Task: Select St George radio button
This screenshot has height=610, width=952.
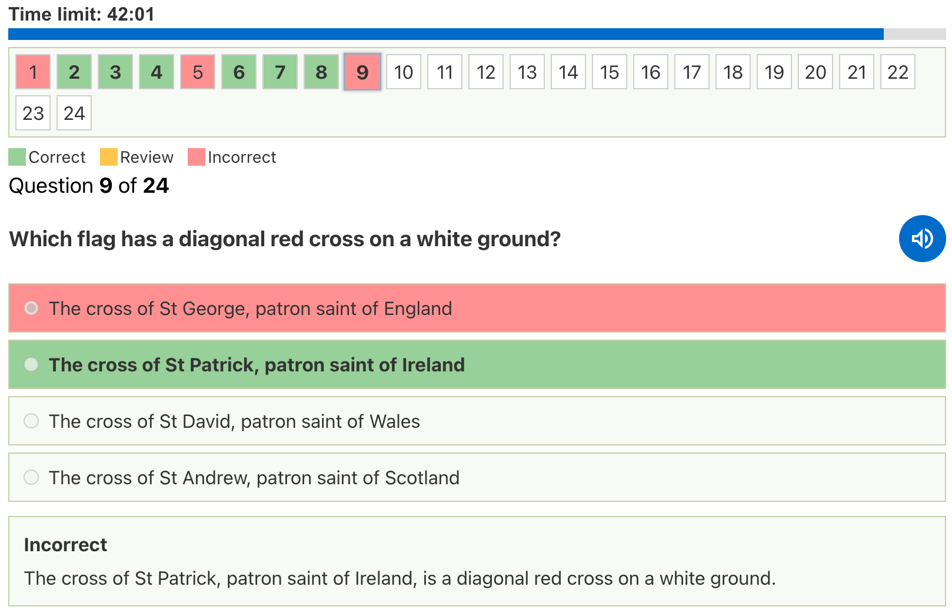Action: coord(31,308)
